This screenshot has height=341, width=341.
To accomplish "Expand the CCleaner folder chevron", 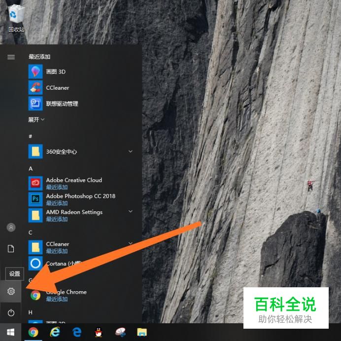I will tap(131, 243).
